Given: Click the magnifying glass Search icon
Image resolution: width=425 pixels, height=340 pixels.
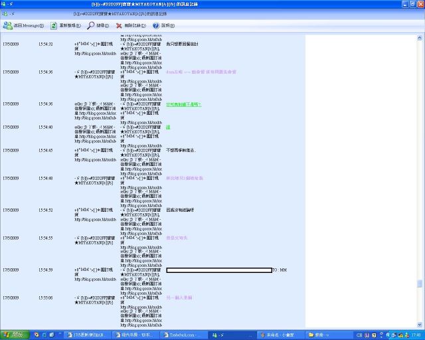Looking at the screenshot, I should (x=90, y=25).
